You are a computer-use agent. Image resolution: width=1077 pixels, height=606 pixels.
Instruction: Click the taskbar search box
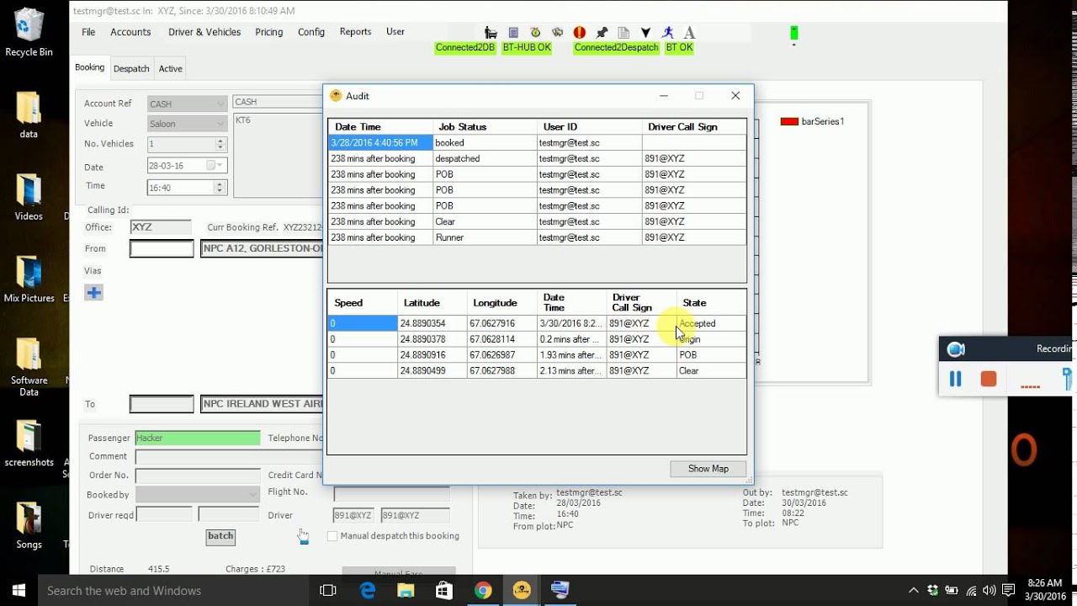pyautogui.click(x=172, y=590)
